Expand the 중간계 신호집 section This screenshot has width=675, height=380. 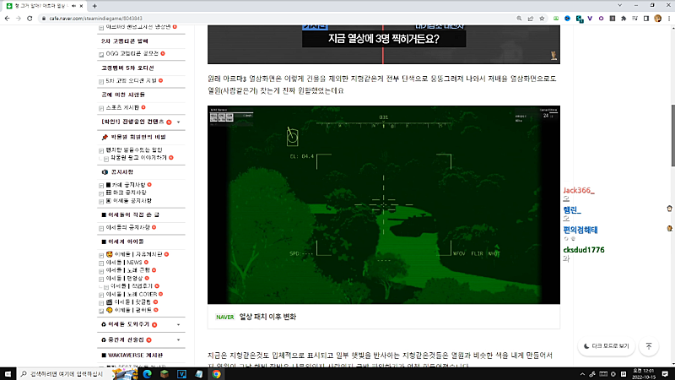click(178, 340)
